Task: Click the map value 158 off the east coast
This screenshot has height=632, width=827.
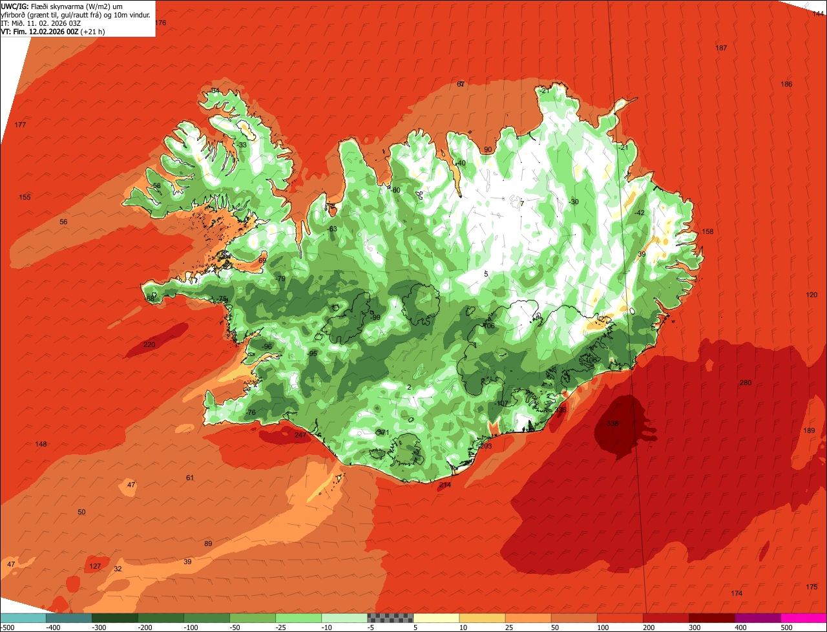Action: click(x=708, y=231)
